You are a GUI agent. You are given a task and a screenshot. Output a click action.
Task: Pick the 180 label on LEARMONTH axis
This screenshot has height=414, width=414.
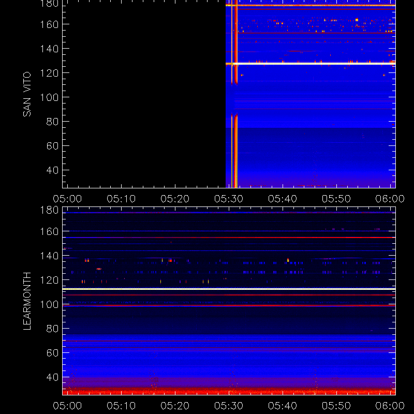(x=49, y=210)
